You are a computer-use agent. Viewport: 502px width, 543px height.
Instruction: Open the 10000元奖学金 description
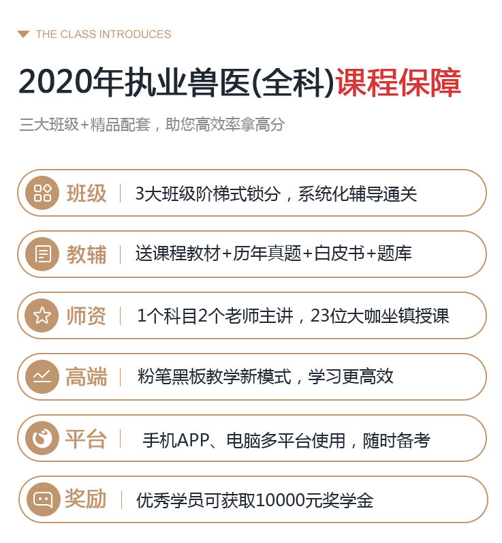click(x=255, y=500)
